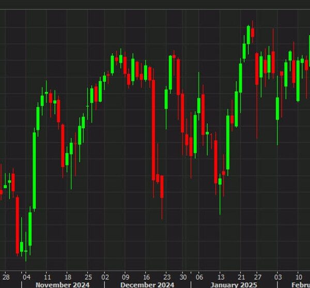Select the 18 date tick on the axis

pyautogui.click(x=68, y=276)
